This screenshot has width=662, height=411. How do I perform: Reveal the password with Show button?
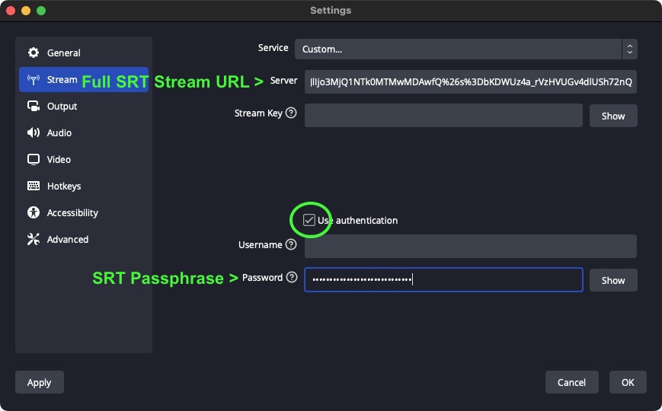612,280
